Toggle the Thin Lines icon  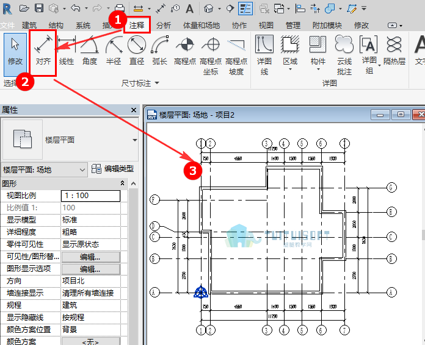tap(245, 9)
